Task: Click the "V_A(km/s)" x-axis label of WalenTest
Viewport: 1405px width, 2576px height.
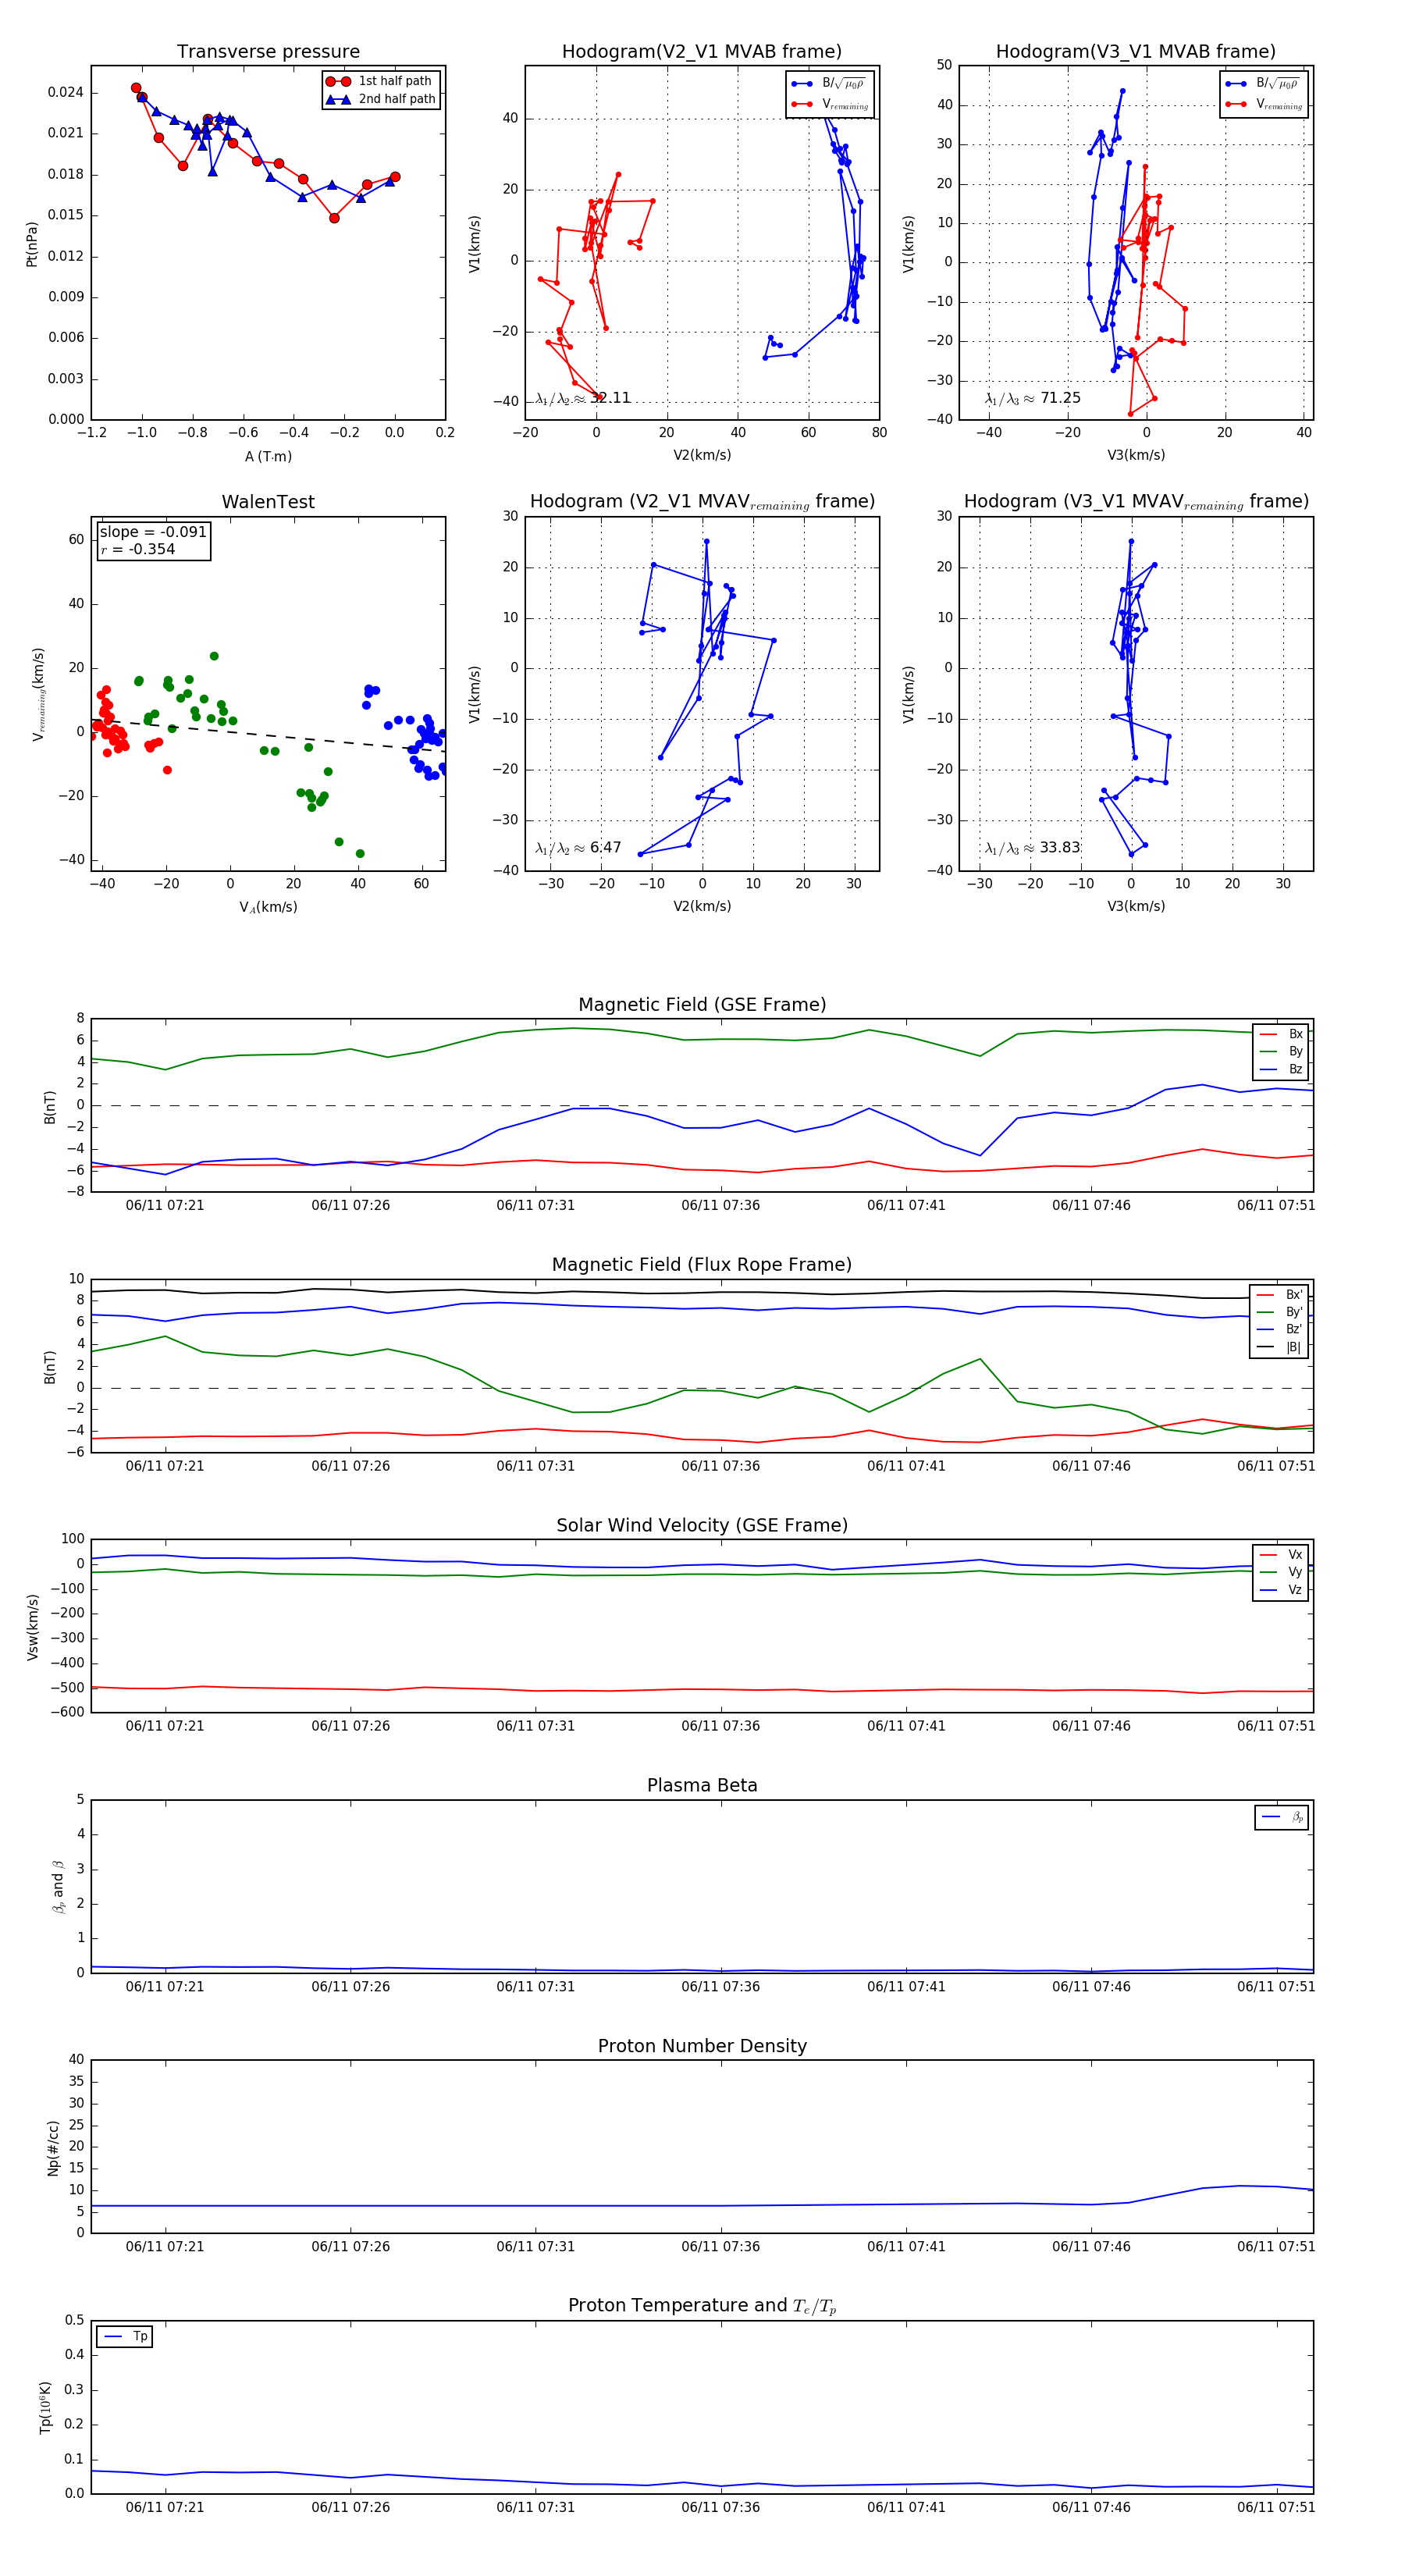Action: [268, 907]
